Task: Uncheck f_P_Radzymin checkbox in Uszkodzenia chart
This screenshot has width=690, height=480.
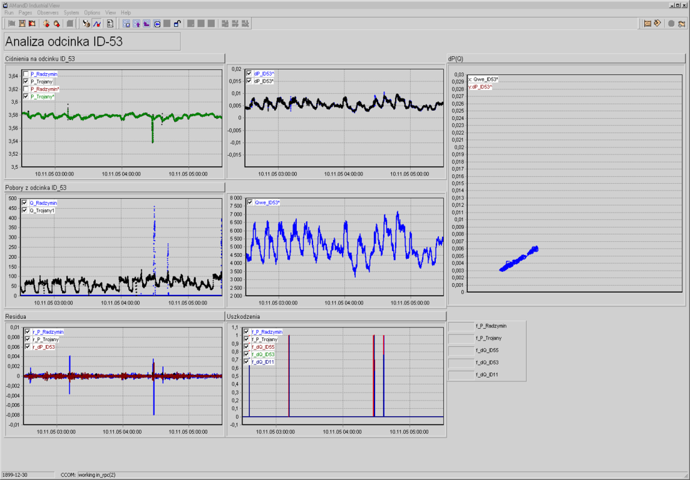Action: tap(247, 332)
